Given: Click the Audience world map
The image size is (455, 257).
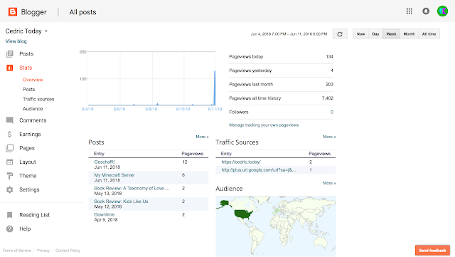Looking at the screenshot, I should click(276, 226).
